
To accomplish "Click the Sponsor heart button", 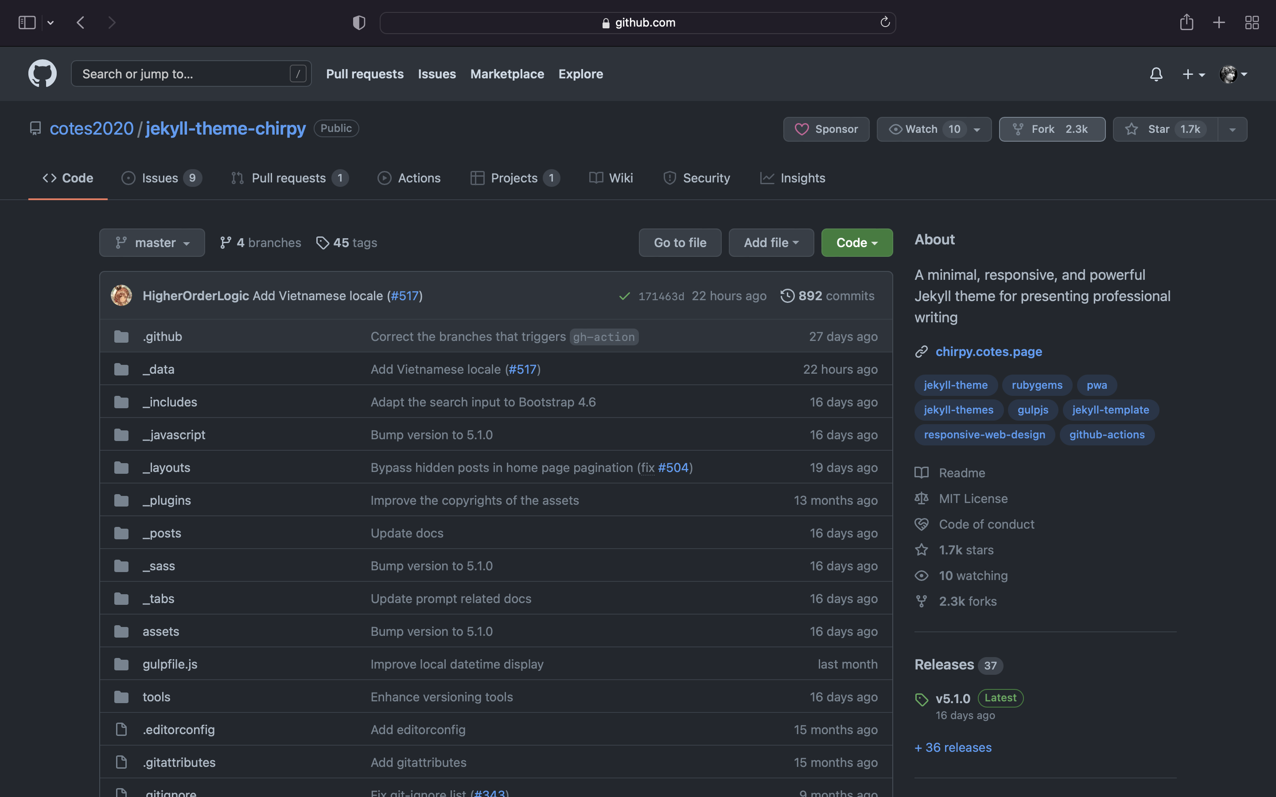I will [826, 129].
